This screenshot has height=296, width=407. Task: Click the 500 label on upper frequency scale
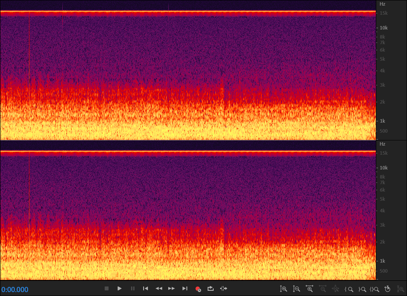click(x=384, y=131)
